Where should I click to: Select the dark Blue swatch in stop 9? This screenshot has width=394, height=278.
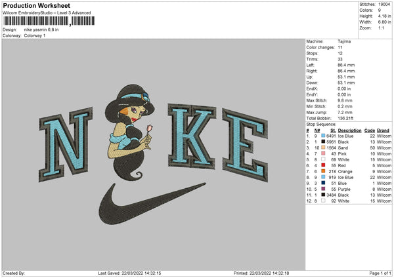pyautogui.click(x=323, y=183)
